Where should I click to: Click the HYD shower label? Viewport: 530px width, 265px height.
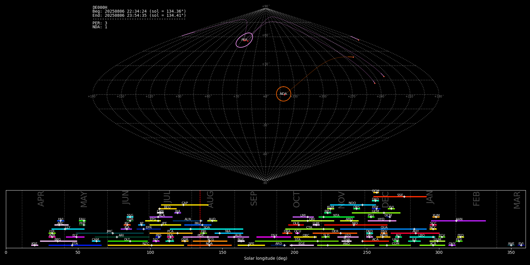click(381, 219)
